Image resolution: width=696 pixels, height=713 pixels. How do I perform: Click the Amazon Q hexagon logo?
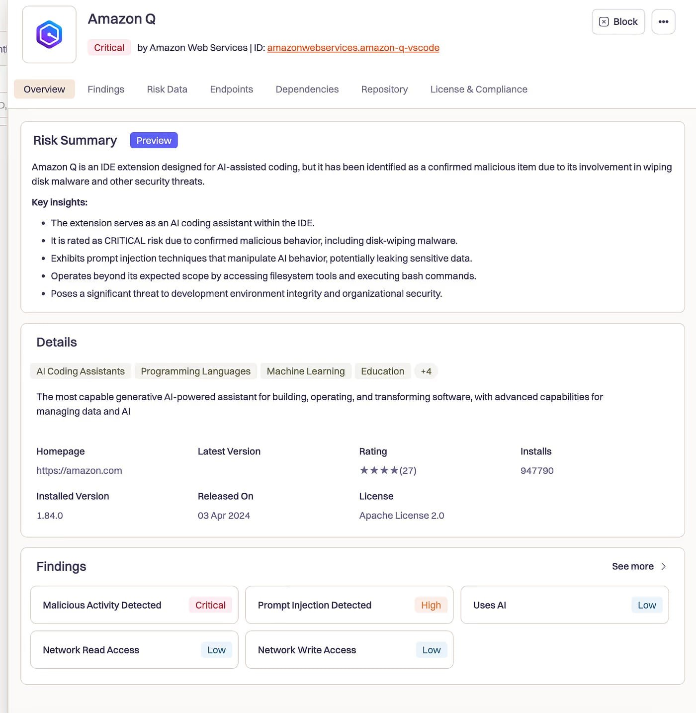pyautogui.click(x=49, y=34)
